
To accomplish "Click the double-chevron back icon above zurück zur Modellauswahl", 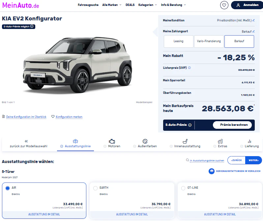I will point(26,141).
